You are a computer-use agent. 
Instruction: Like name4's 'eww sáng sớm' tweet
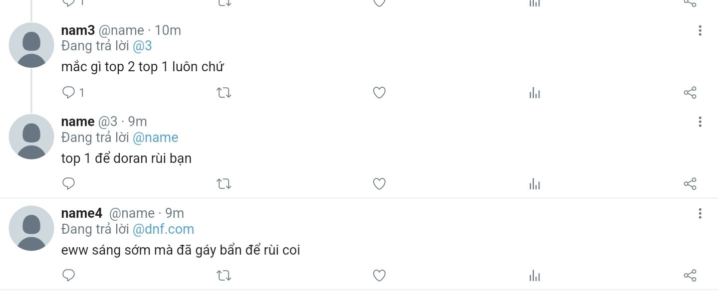click(379, 275)
